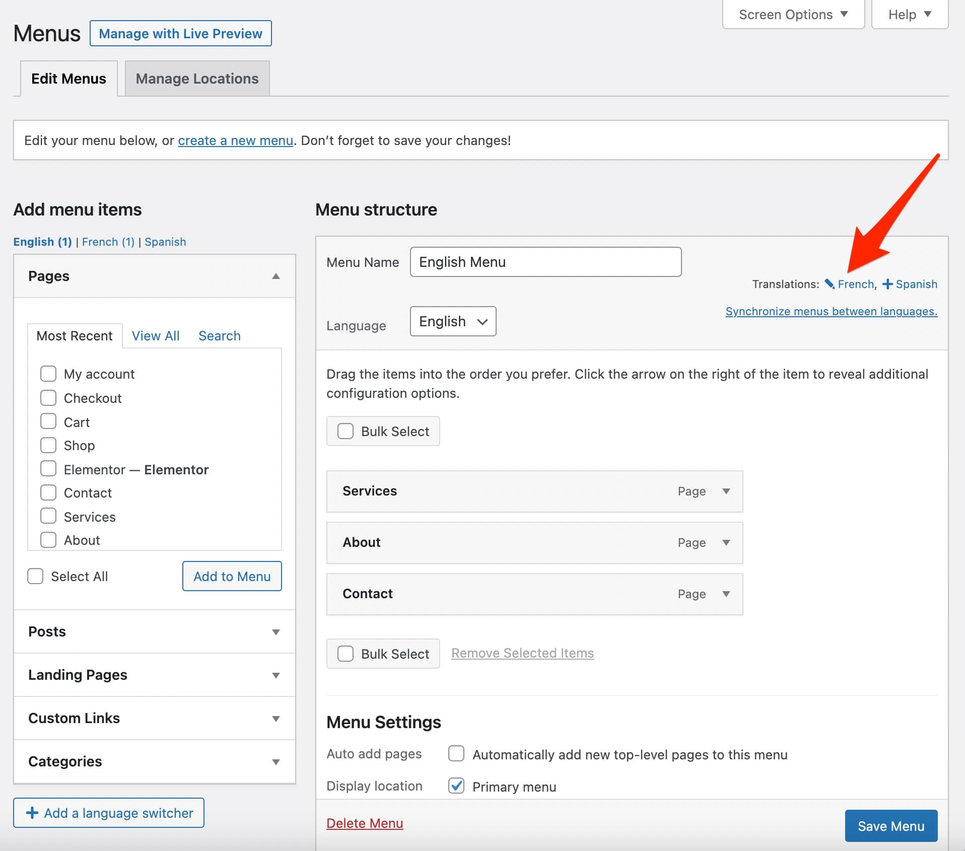965x851 pixels.
Task: Open the Language dropdown showing English
Action: pos(453,321)
